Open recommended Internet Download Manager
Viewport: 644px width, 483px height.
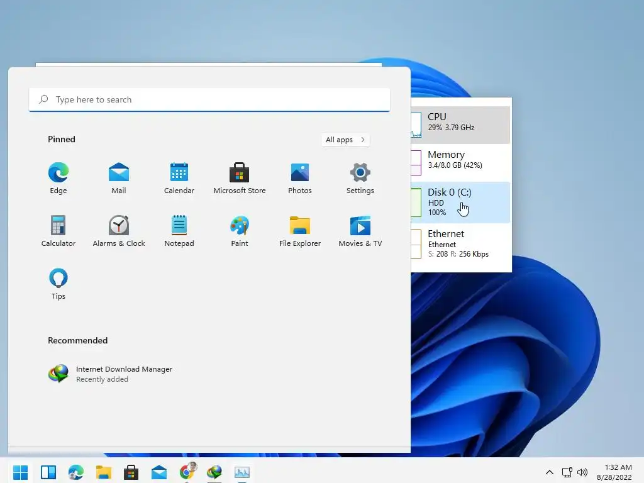point(111,374)
